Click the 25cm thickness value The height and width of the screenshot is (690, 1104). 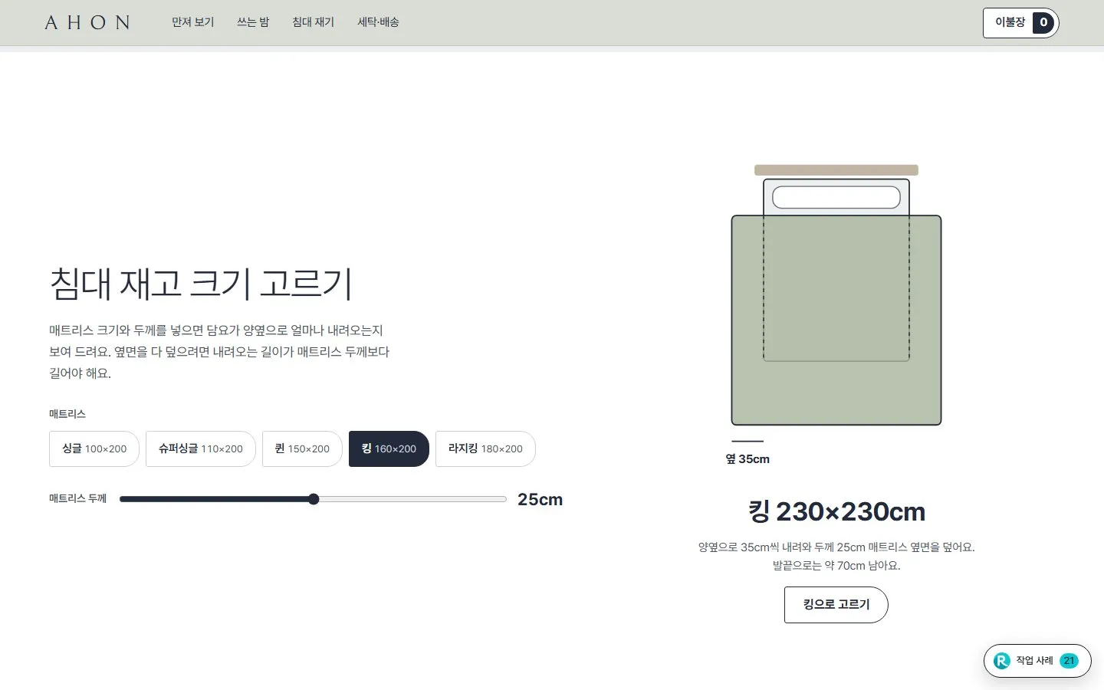click(540, 499)
